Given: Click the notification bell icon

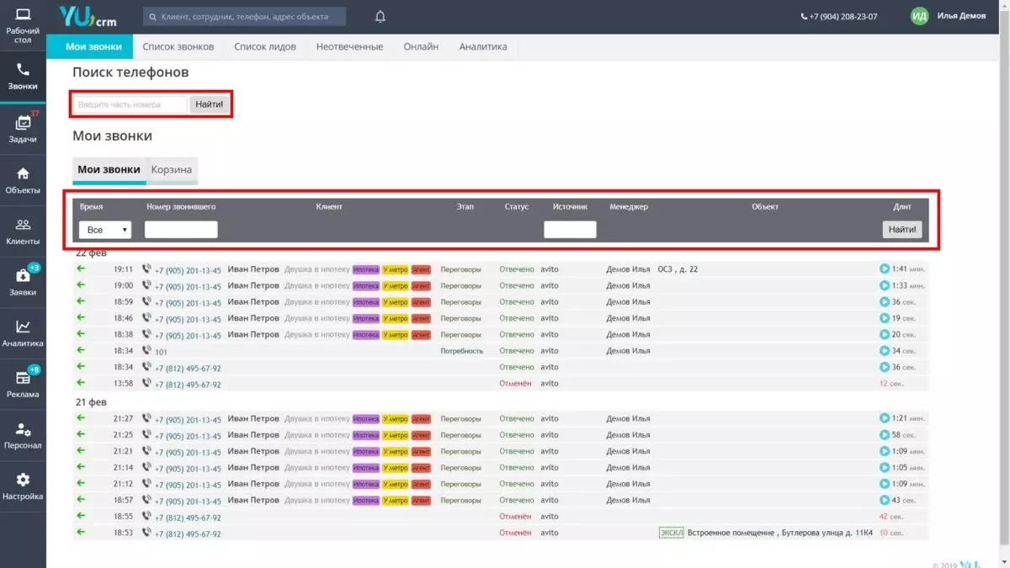Looking at the screenshot, I should click(380, 16).
